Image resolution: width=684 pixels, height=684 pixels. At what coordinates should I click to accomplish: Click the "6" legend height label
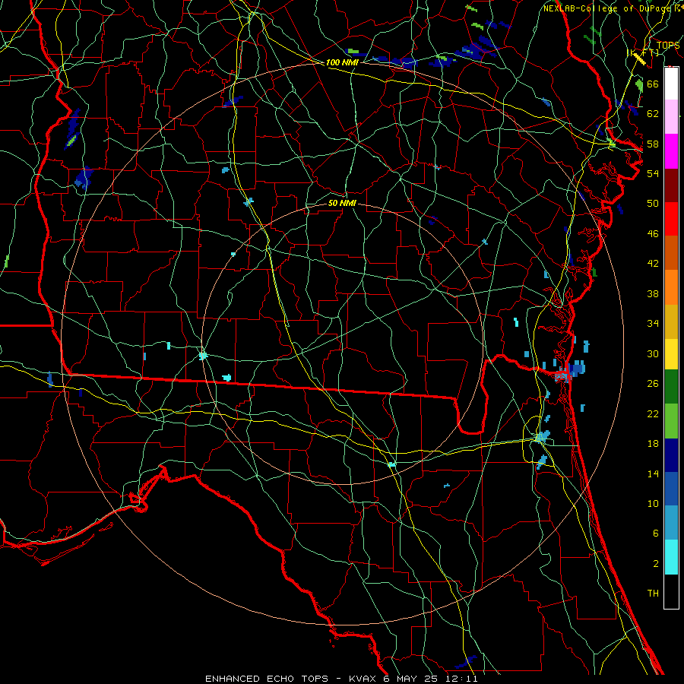[x=655, y=533]
